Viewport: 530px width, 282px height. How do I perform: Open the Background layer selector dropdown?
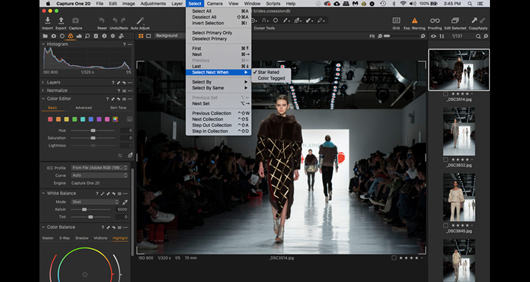pyautogui.click(x=169, y=36)
